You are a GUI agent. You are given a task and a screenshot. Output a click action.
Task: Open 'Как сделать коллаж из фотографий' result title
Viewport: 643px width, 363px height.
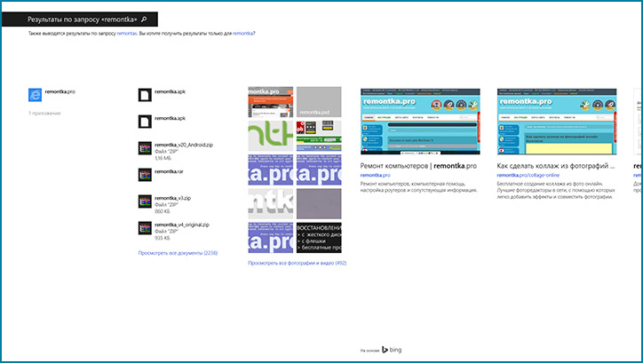pos(556,166)
